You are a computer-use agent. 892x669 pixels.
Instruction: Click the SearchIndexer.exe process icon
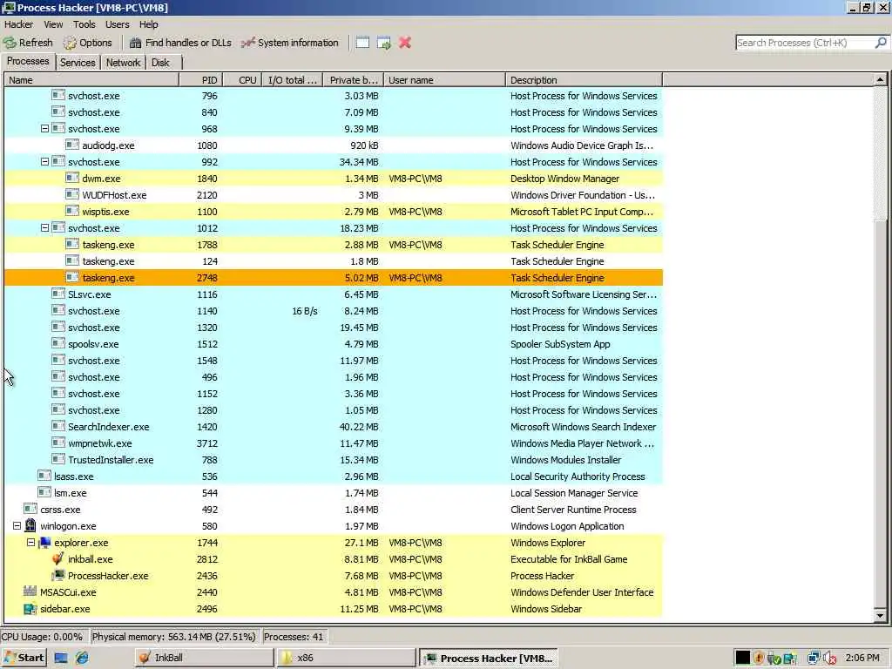tap(58, 426)
